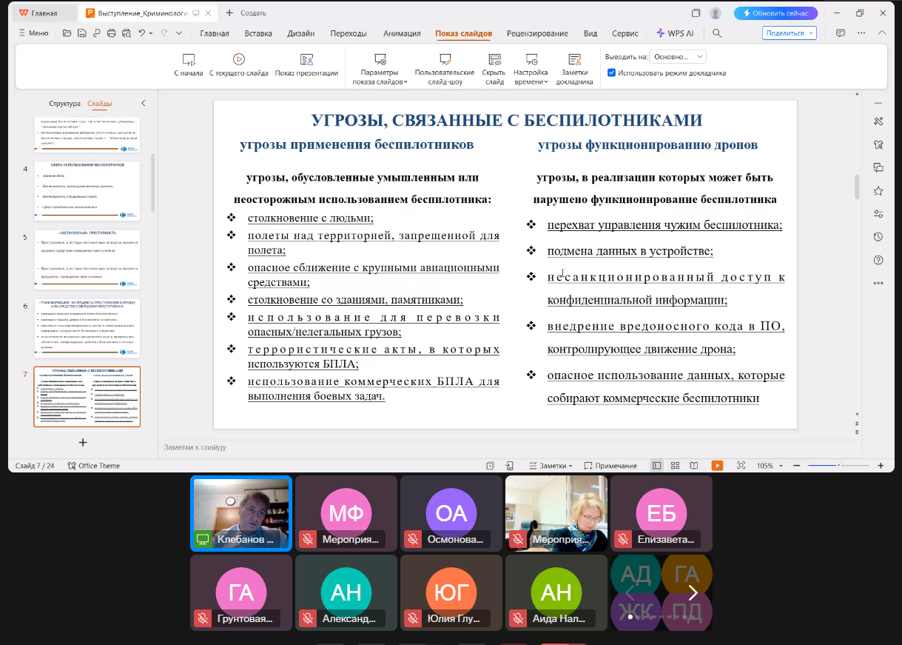The image size is (902, 645).
Task: Click 'С текущего слайда' slideshow icon
Action: tap(238, 60)
